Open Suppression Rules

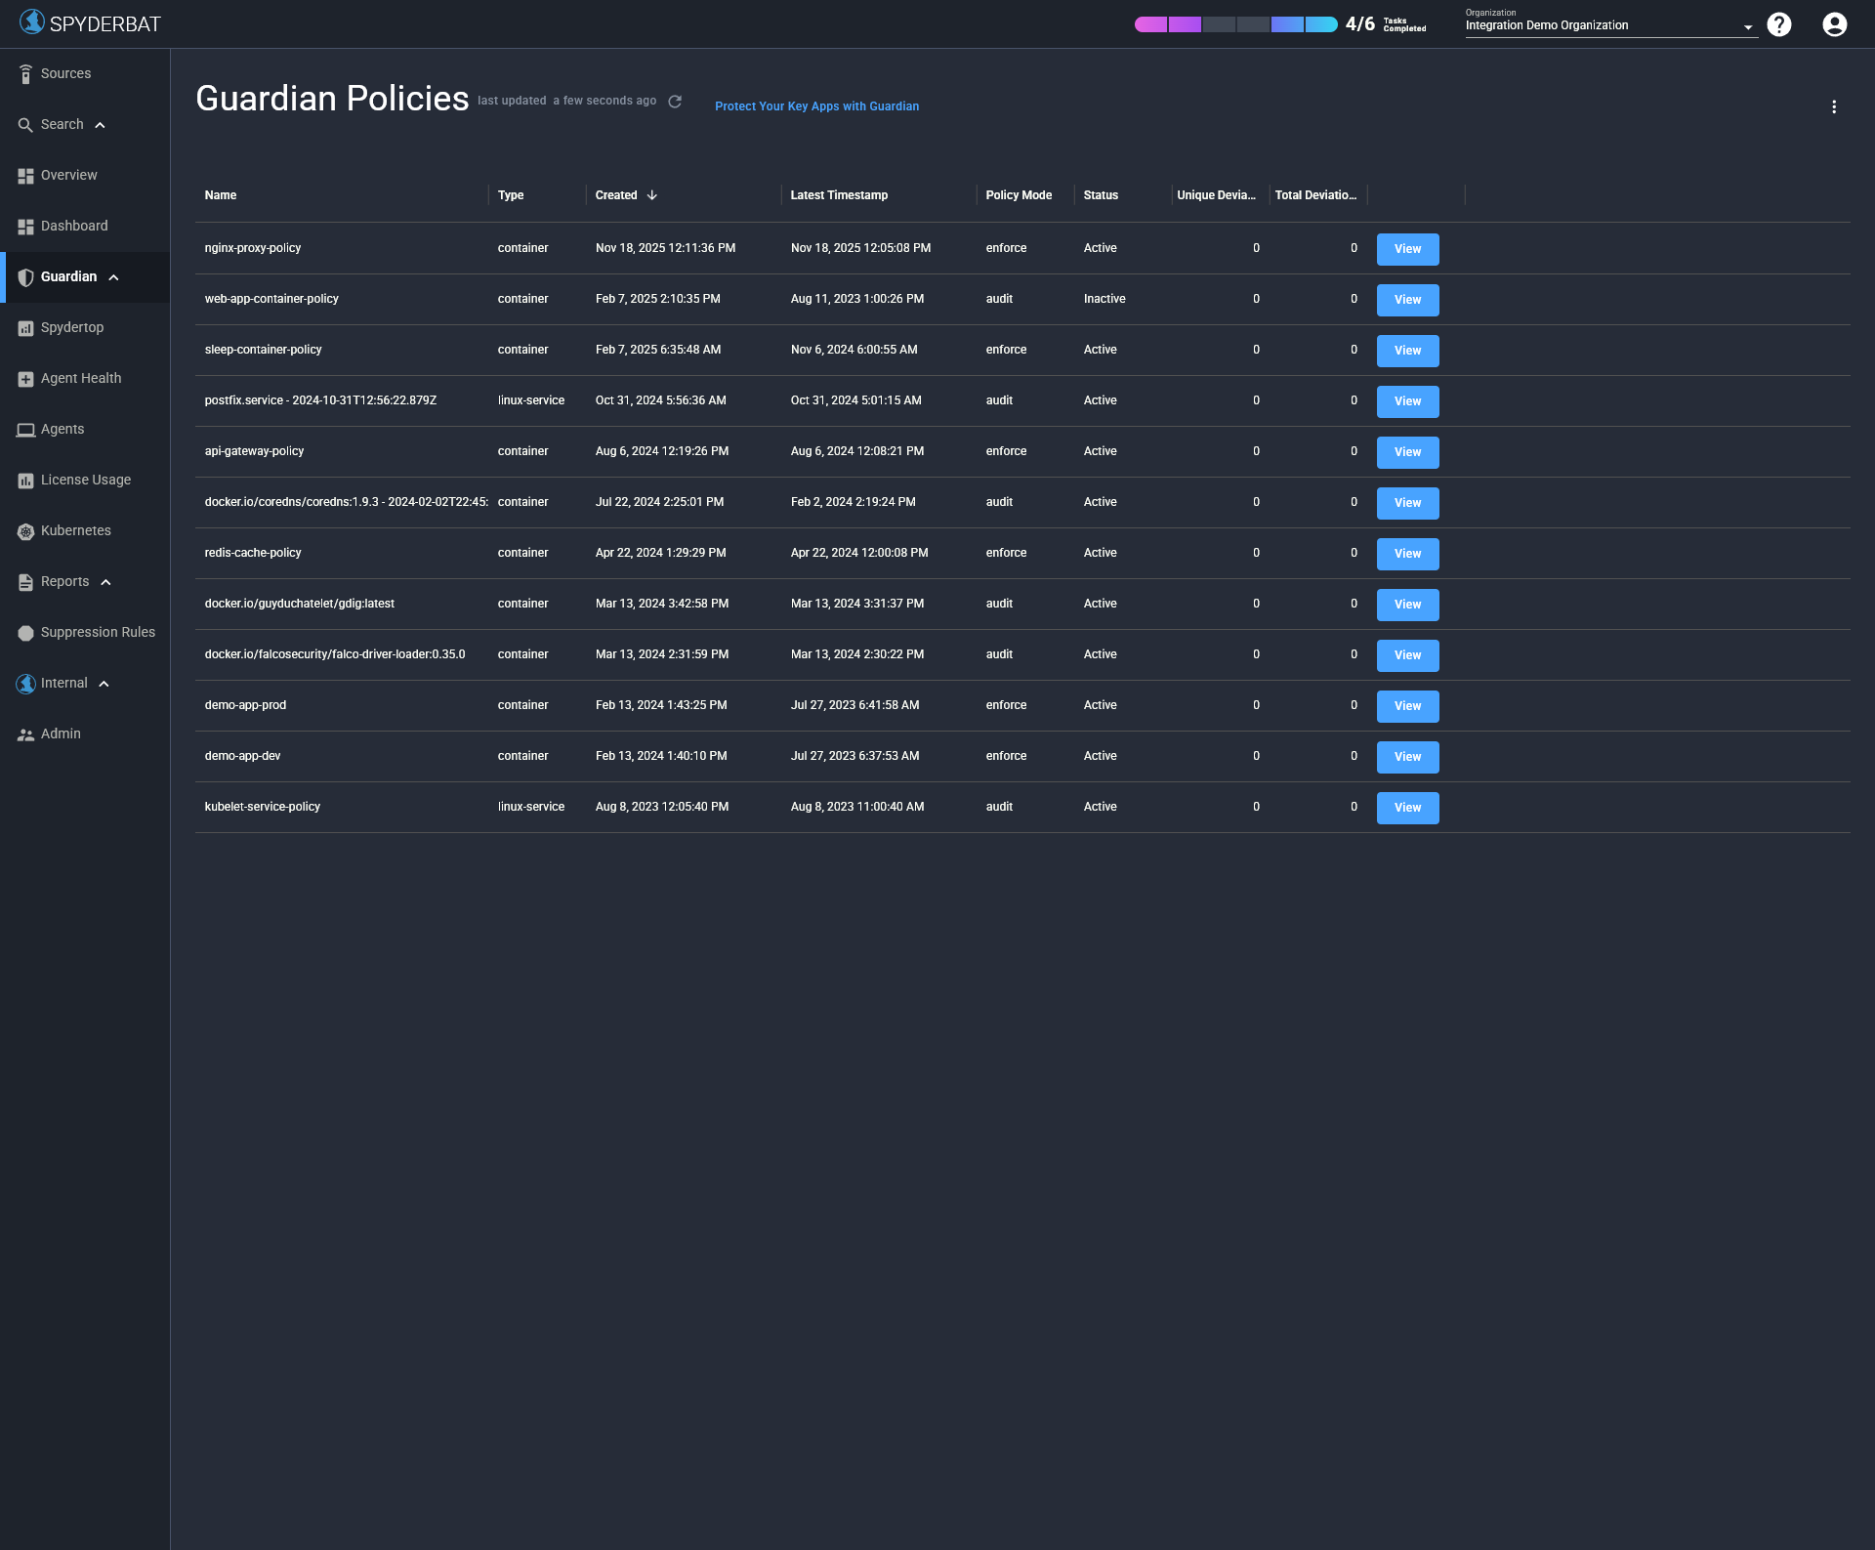(98, 632)
